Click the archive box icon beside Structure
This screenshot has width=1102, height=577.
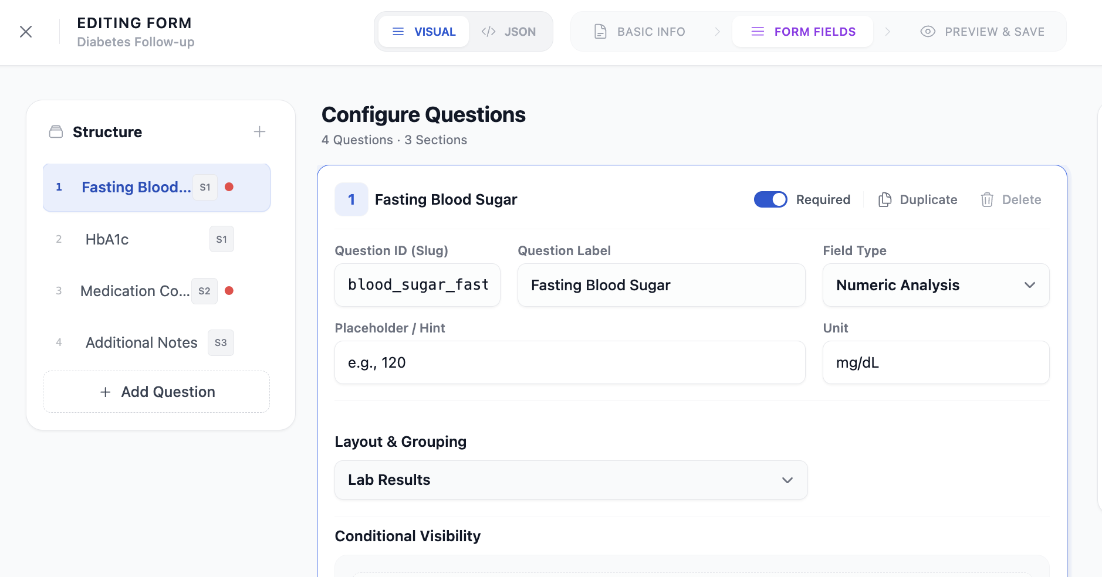coord(56,131)
